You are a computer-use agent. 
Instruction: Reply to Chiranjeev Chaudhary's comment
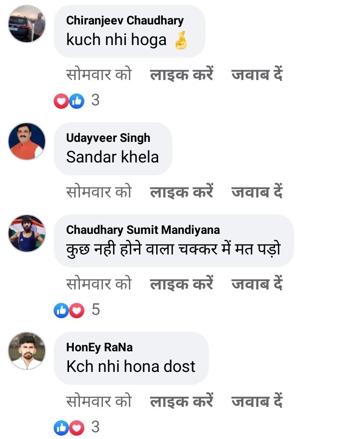[257, 75]
